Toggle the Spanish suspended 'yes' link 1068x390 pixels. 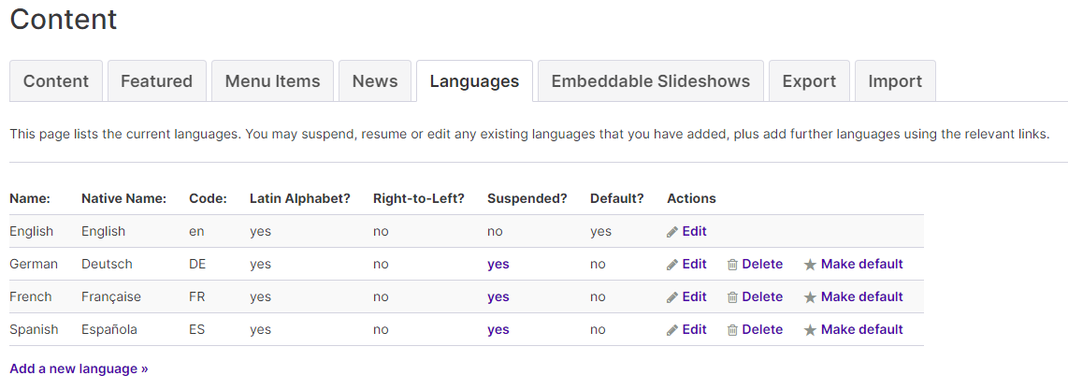click(498, 329)
